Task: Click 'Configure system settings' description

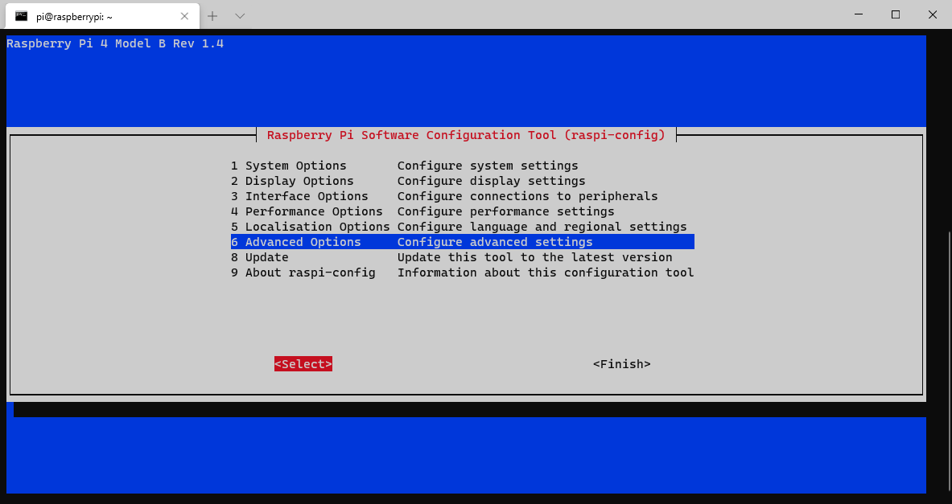Action: tap(488, 166)
